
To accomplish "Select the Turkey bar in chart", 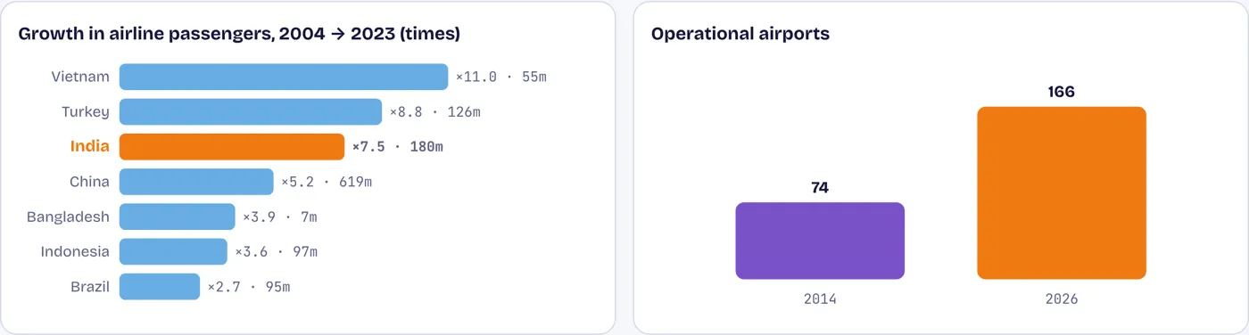I will click(251, 111).
